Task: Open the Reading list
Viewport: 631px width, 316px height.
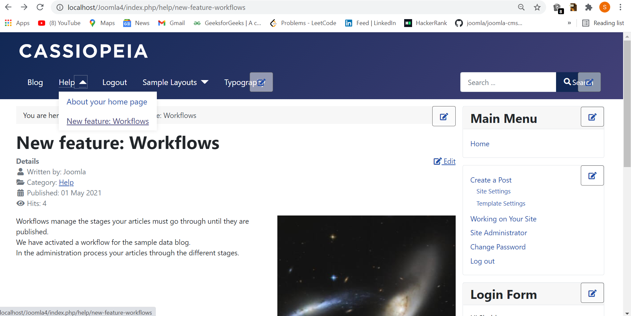Action: click(x=603, y=23)
